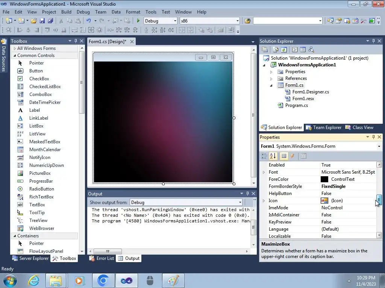The width and height of the screenshot is (385, 288).
Task: Pin the Toolbox panel with pushpin icon
Action: click(x=76, y=41)
